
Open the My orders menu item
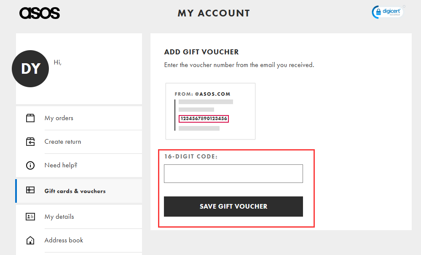tap(59, 118)
